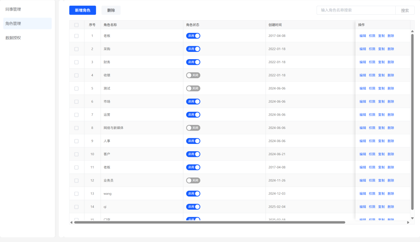Toggle off the wang role status
Image resolution: width=420 pixels, height=242 pixels.
(x=193, y=193)
